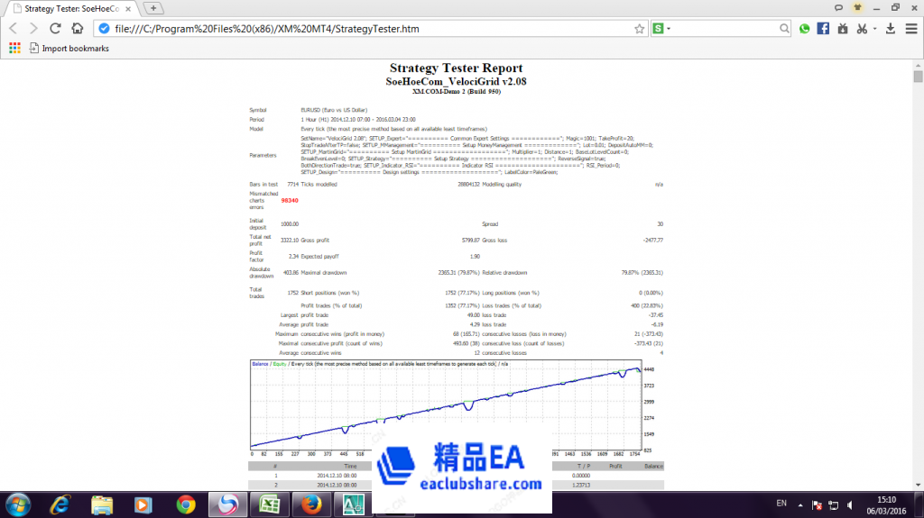Screen dimensions: 924x518
Task: Go to the browser home page
Action: [79, 28]
